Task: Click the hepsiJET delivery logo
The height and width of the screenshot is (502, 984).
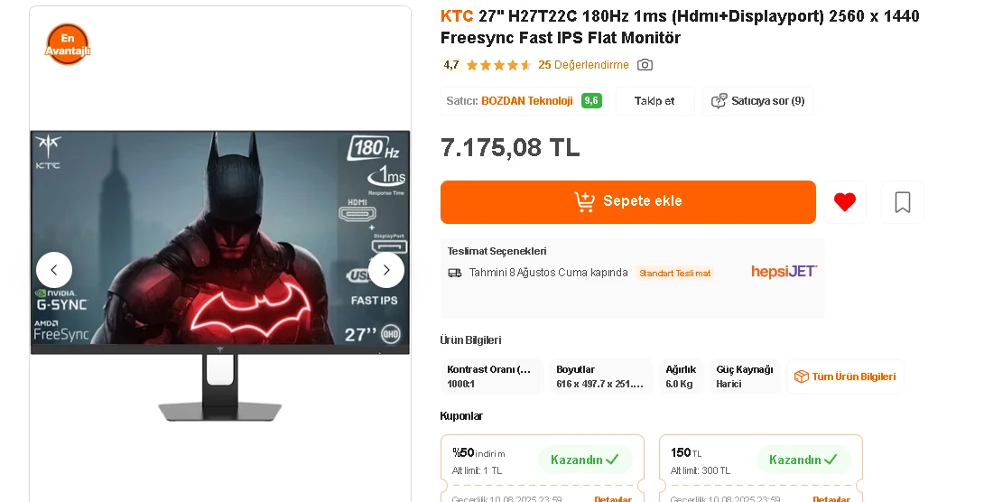Action: (784, 272)
